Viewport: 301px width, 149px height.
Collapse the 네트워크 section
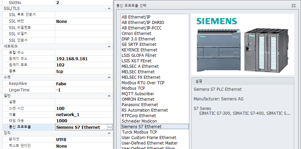[109, 46]
